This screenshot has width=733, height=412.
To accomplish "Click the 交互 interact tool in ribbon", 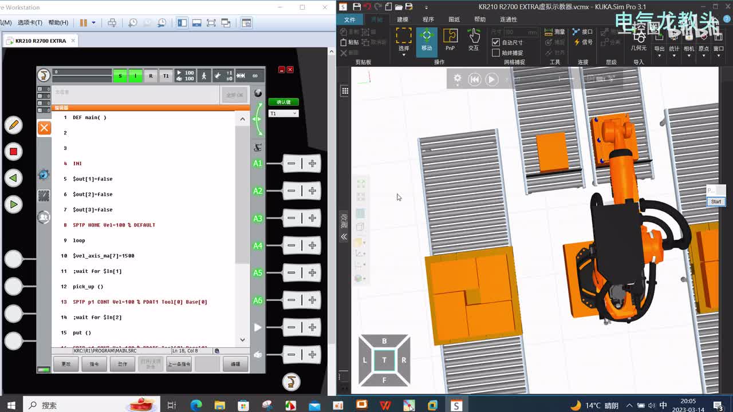I will click(474, 39).
